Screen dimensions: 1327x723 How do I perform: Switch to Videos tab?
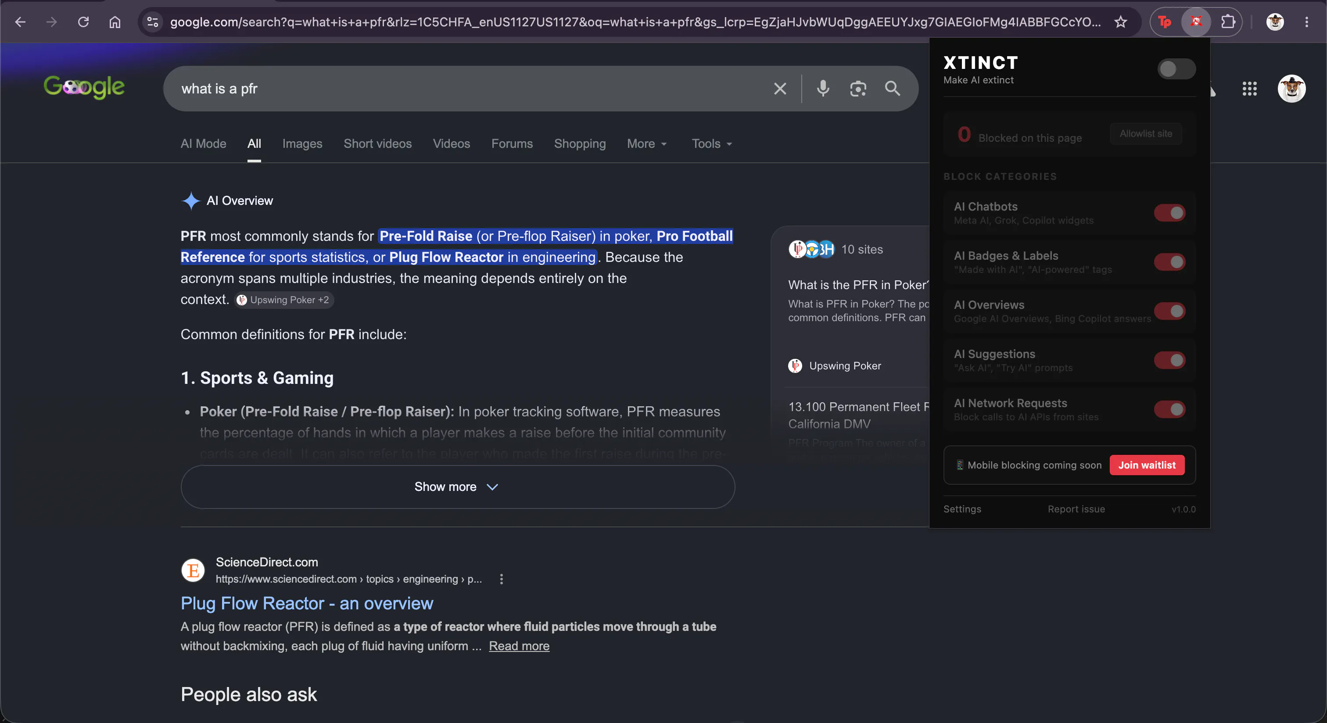(451, 143)
